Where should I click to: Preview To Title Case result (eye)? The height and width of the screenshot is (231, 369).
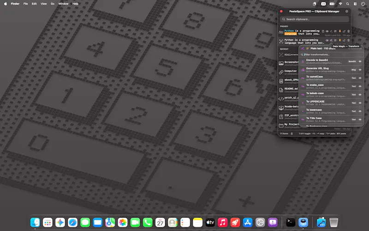[x=360, y=120]
